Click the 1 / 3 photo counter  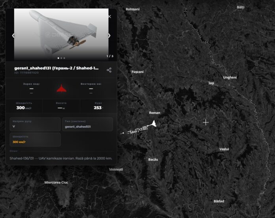(x=110, y=56)
